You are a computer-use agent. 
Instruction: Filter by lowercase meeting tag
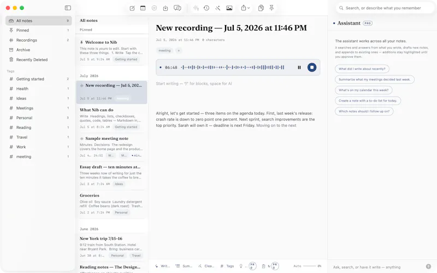tap(39, 157)
